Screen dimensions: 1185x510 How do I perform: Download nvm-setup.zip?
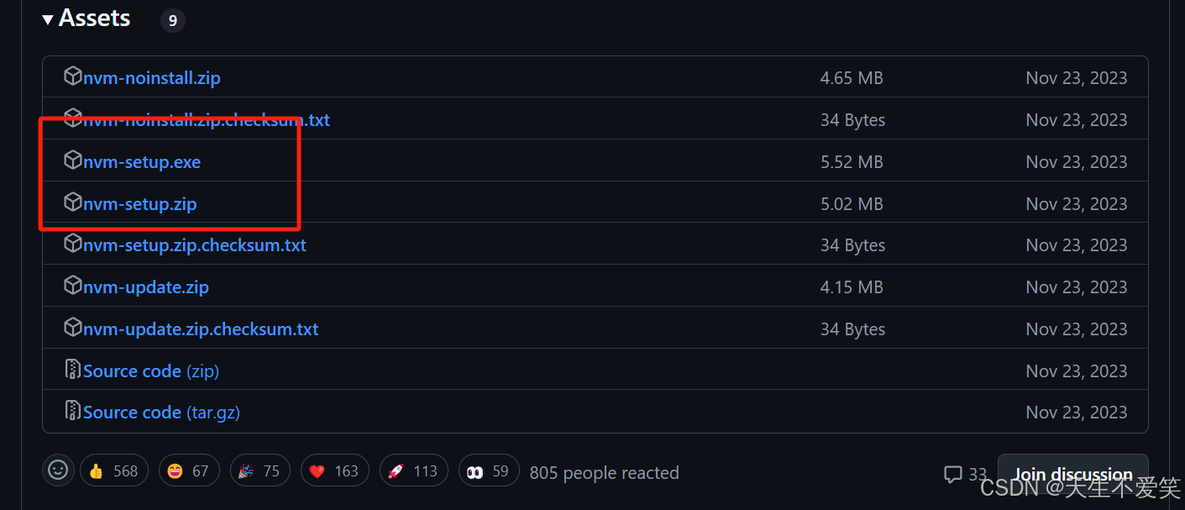[x=140, y=203]
